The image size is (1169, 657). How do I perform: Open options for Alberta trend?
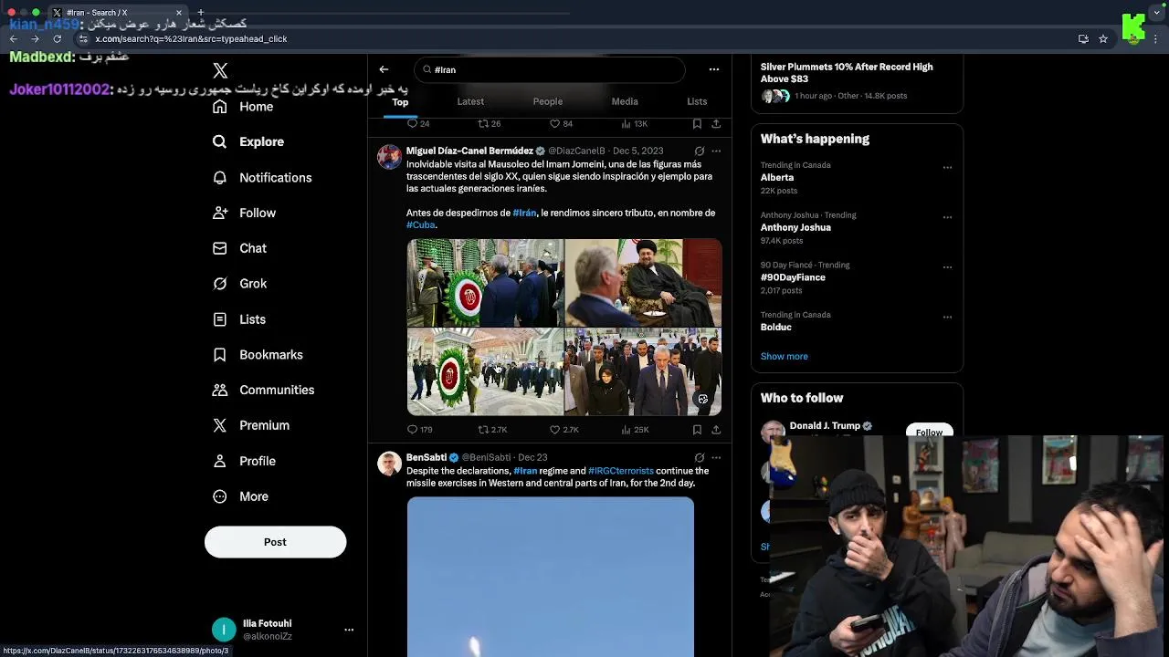947,168
